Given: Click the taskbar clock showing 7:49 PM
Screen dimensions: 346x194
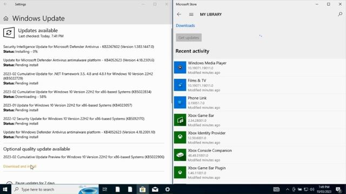Looking at the screenshot, I should 324,189.
